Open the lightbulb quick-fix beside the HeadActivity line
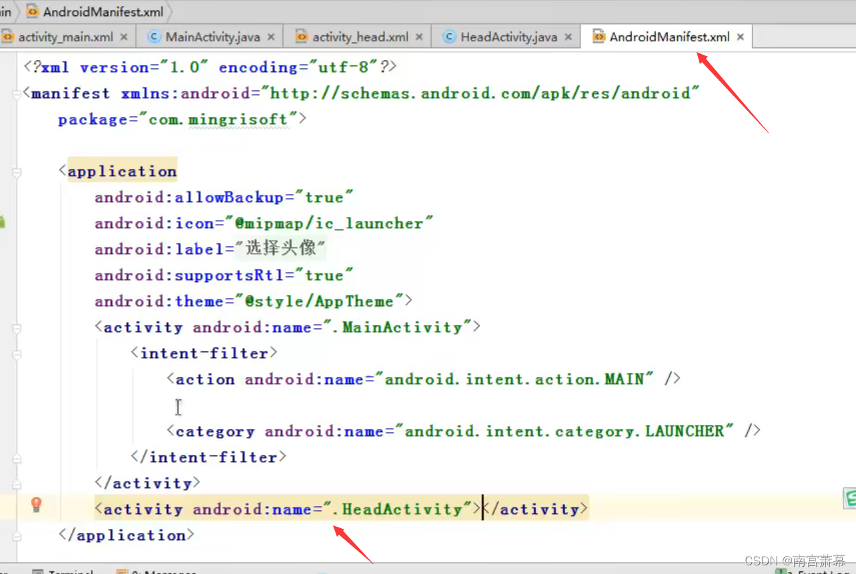 point(37,505)
